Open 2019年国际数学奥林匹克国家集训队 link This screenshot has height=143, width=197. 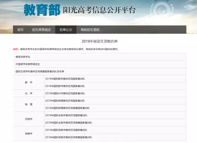pyautogui.click(x=65, y=79)
